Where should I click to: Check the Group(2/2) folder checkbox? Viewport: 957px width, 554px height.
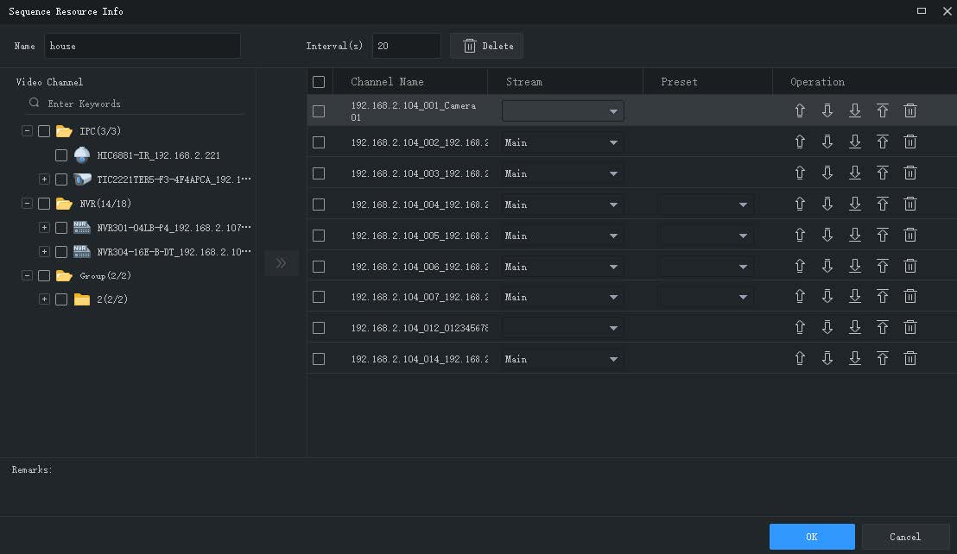44,275
